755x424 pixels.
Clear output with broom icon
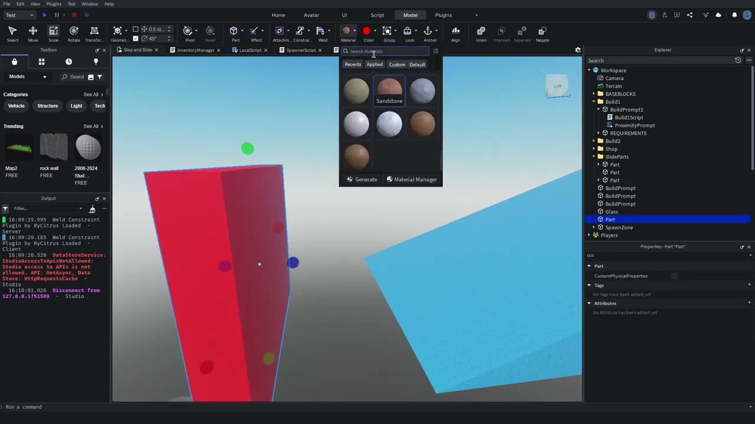coord(92,208)
